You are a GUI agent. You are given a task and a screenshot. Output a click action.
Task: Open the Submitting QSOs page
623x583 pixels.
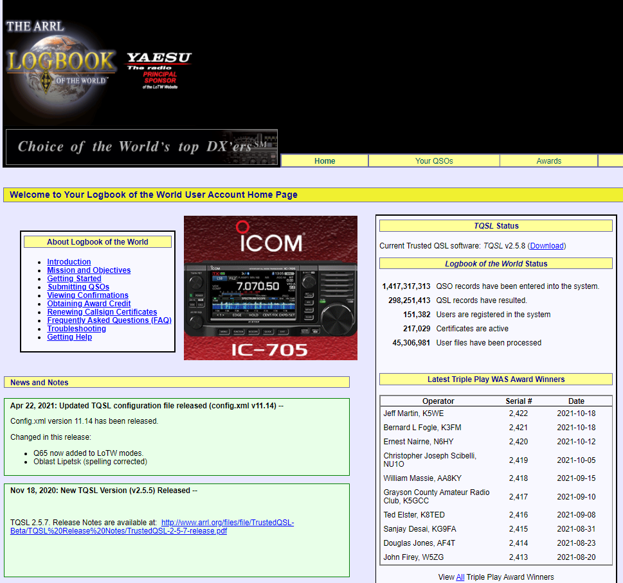coord(78,287)
